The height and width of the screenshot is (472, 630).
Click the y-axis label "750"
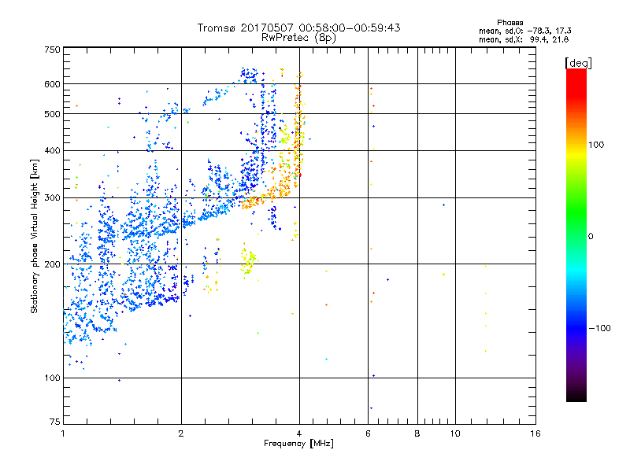point(52,50)
